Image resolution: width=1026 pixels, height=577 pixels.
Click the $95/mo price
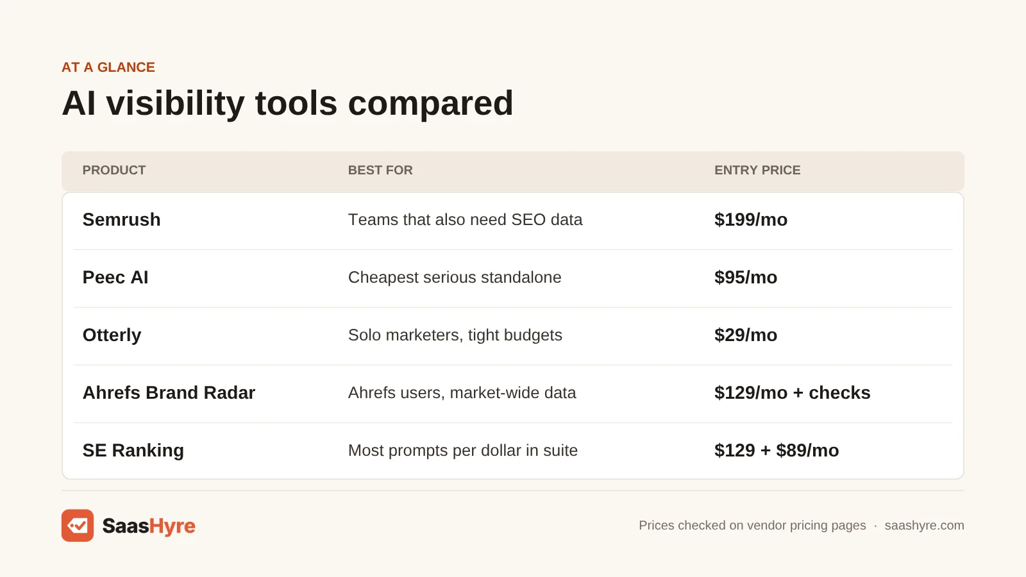(x=746, y=277)
